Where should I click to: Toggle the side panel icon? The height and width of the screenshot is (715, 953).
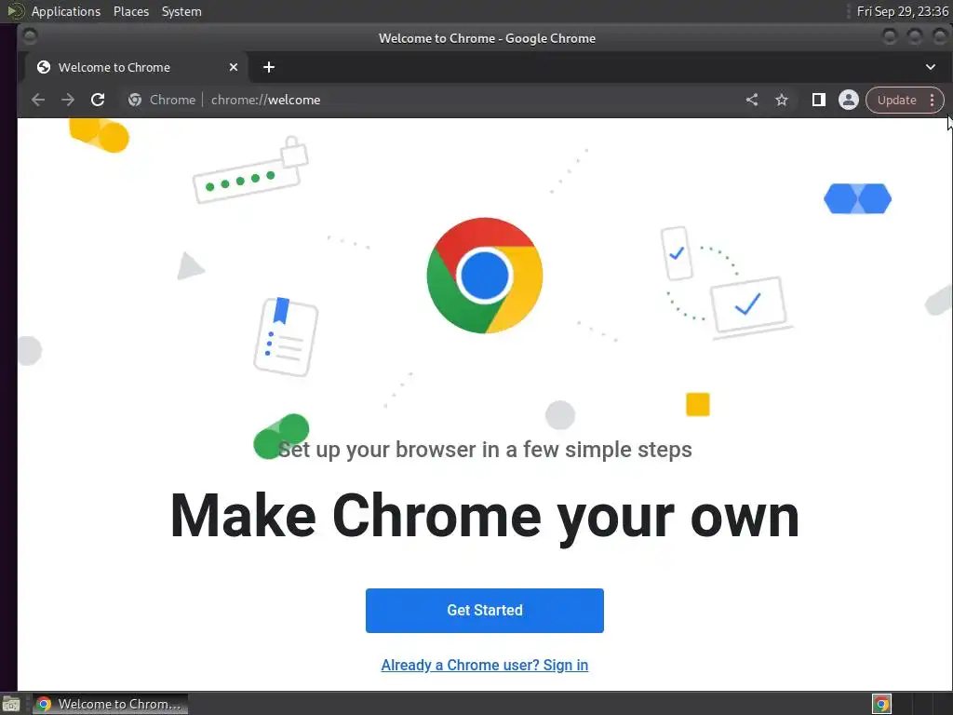pos(819,100)
